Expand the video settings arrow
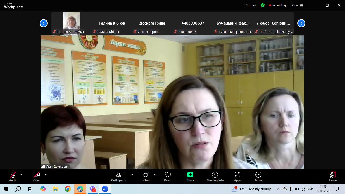Screen dimensions: 345x194 (46, 175)
